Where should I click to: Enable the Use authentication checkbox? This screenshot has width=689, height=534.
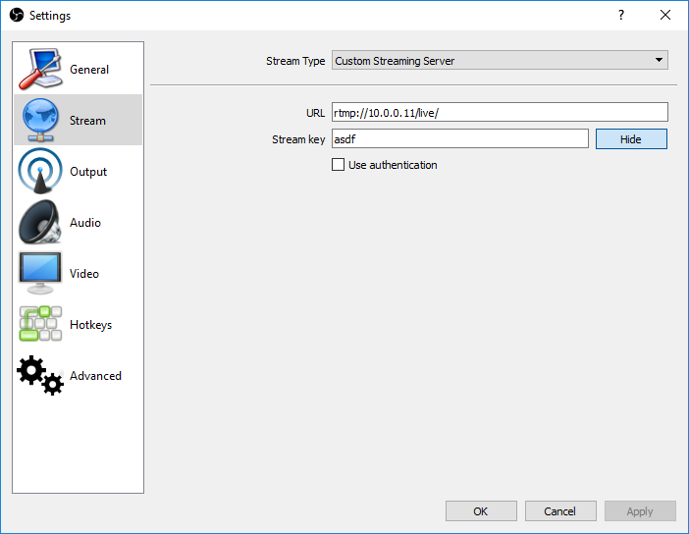pos(339,165)
